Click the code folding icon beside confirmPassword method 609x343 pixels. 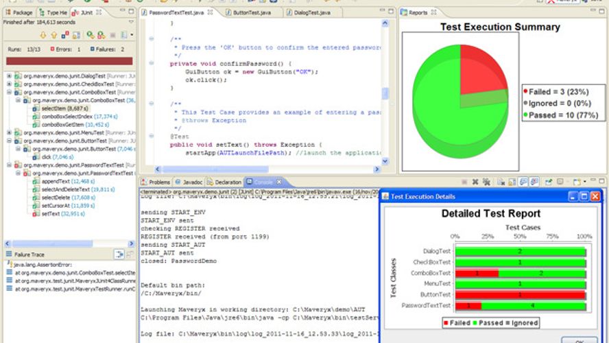[150, 63]
